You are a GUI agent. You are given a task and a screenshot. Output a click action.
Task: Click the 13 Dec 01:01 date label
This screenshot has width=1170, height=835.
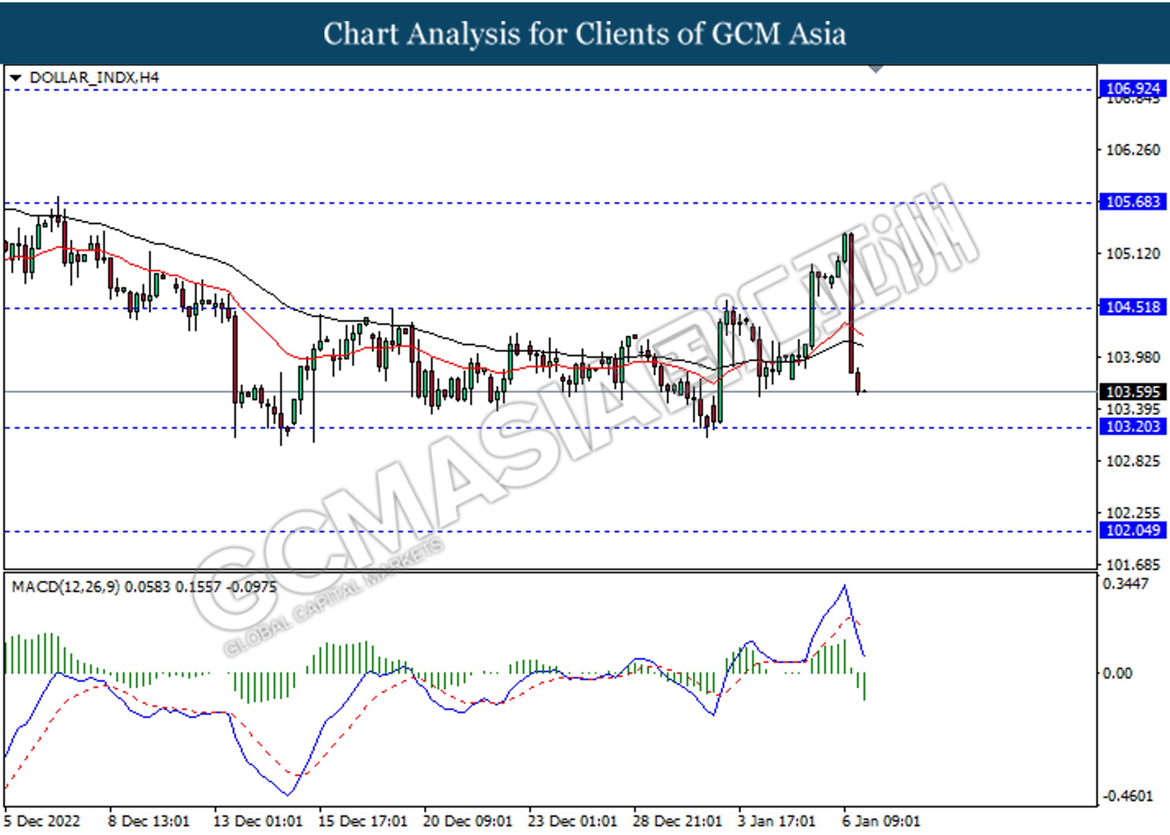point(258,821)
